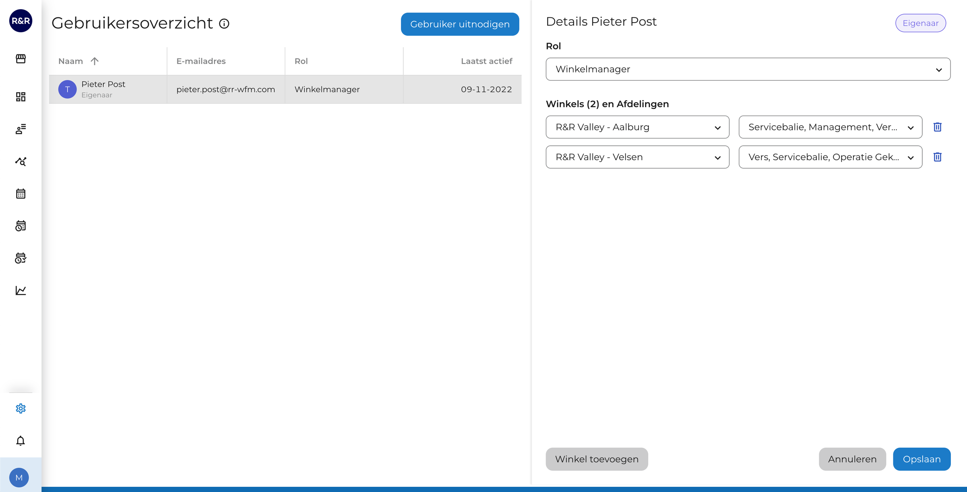Image resolution: width=967 pixels, height=492 pixels.
Task: Open the line chart reports icon
Action: (21, 290)
